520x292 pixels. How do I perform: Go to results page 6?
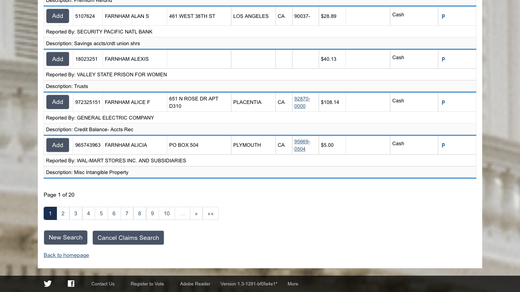point(114,213)
